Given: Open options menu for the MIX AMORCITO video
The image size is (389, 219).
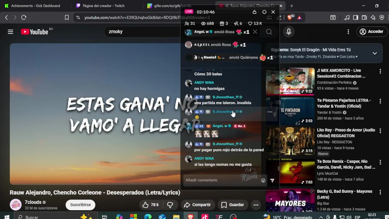Looking at the screenshot, I should [x=380, y=71].
